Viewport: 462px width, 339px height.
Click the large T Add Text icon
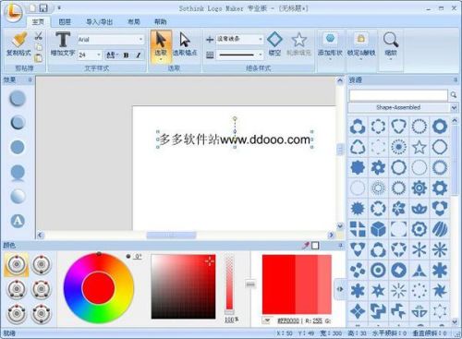[63, 40]
